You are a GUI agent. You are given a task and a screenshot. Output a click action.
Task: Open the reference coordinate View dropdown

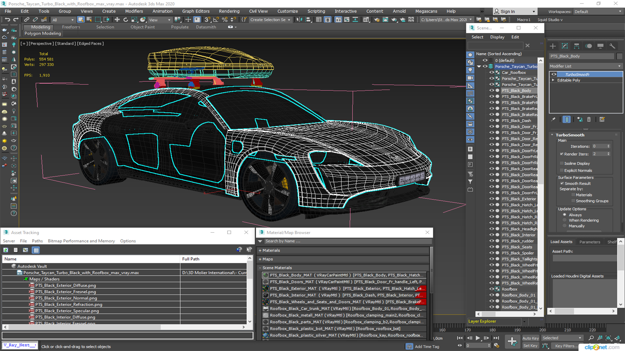coord(160,20)
